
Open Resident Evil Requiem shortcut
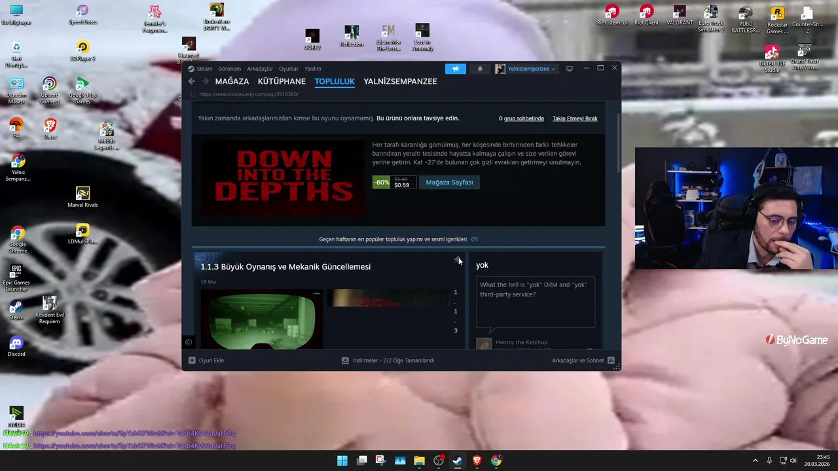pyautogui.click(x=50, y=310)
